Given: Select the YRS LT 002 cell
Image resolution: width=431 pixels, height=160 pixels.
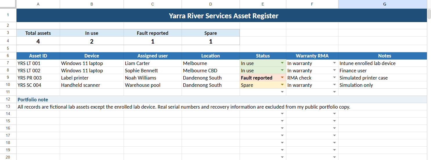Looking at the screenshot, I should (38, 70).
